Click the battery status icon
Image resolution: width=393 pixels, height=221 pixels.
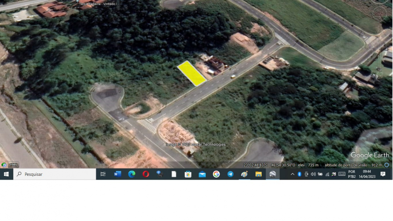coord(320,174)
